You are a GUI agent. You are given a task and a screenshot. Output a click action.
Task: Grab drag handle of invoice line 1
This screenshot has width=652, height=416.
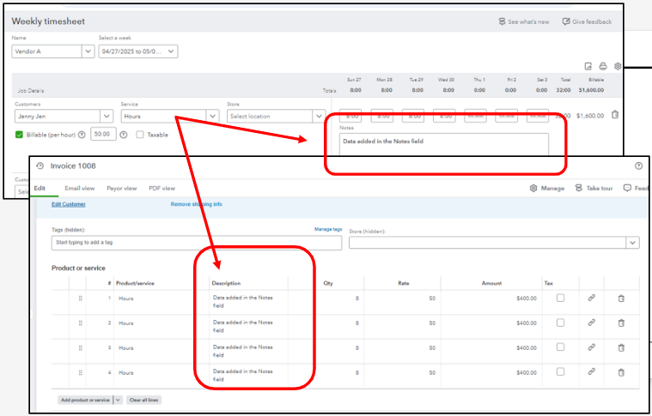click(x=81, y=298)
